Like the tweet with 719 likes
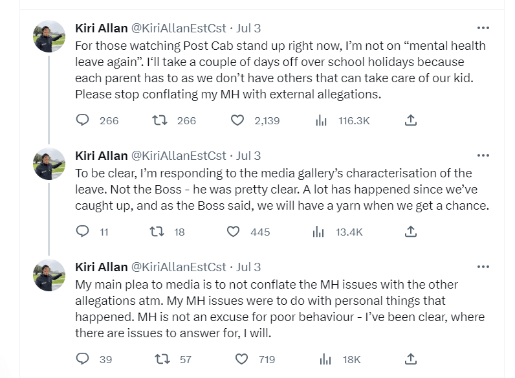 coord(241,359)
